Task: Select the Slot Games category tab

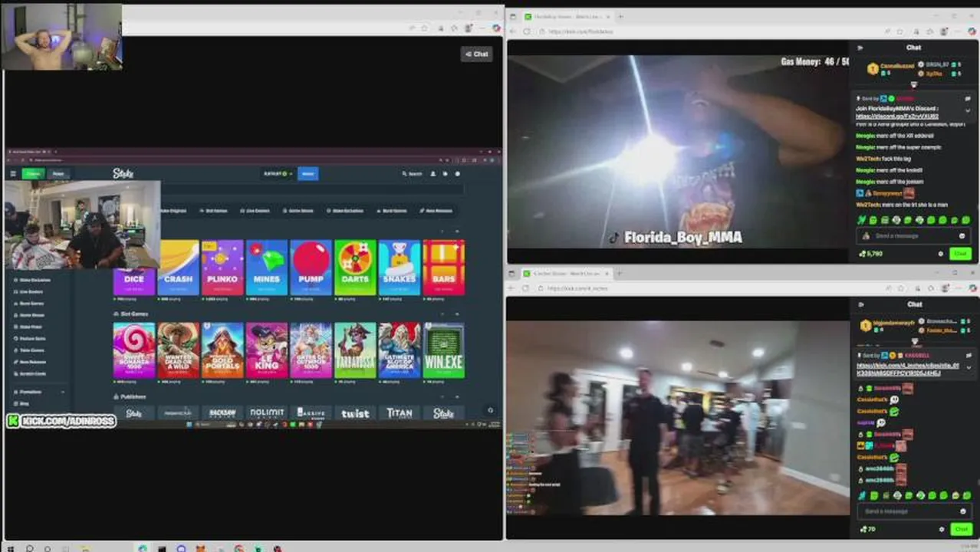Action: pos(213,210)
